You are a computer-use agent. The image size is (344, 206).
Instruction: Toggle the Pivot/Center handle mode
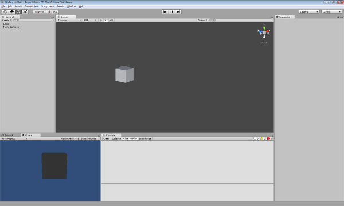click(40, 12)
